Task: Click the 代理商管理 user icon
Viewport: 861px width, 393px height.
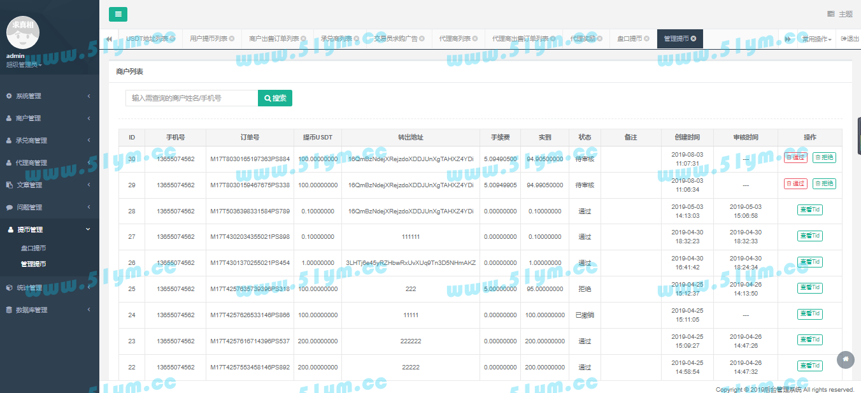Action: [x=9, y=163]
